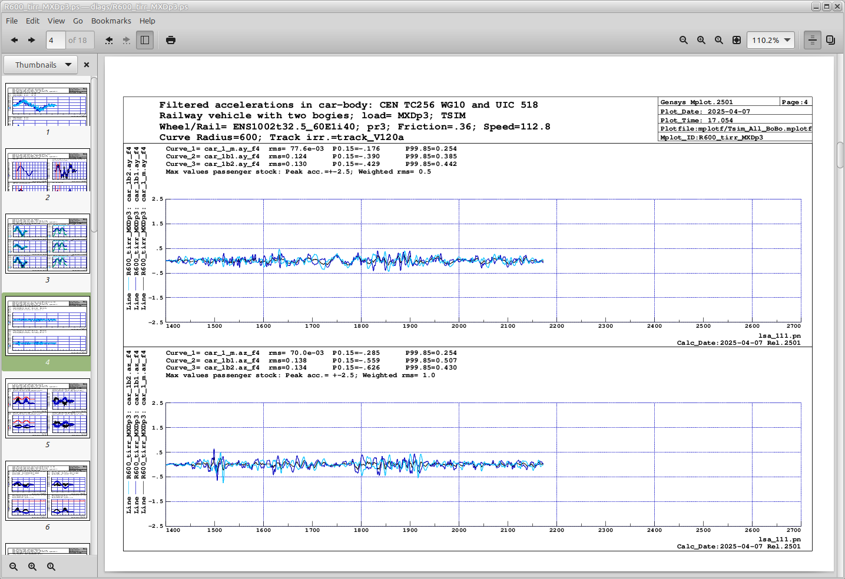Open the Bookmarks menu
This screenshot has height=579, width=845.
pos(111,21)
